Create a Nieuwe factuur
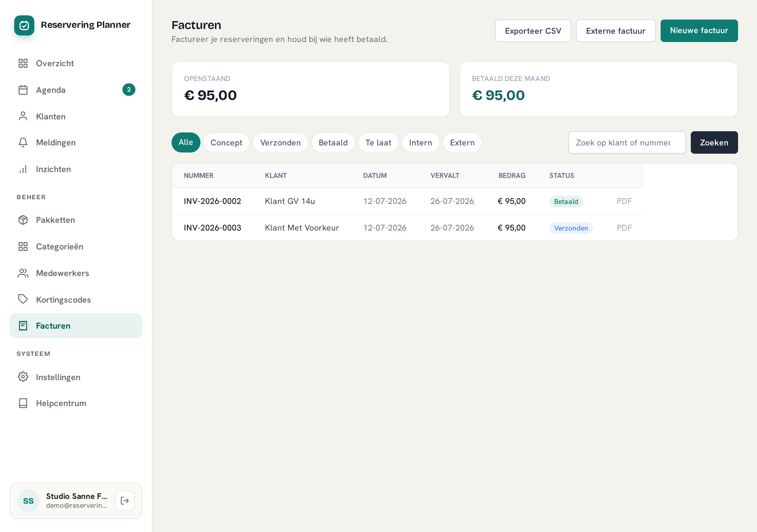 pos(699,31)
